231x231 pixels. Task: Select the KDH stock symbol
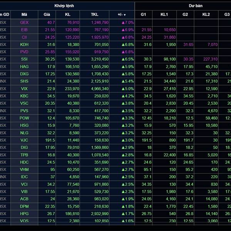click(x=24, y=45)
